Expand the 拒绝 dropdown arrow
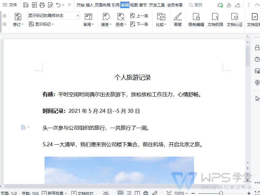 [125, 24]
